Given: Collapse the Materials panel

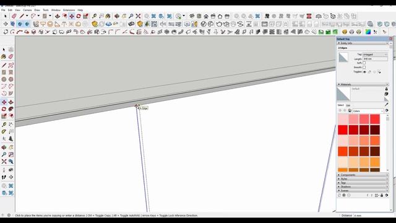Looking at the screenshot, I should 363,84.
